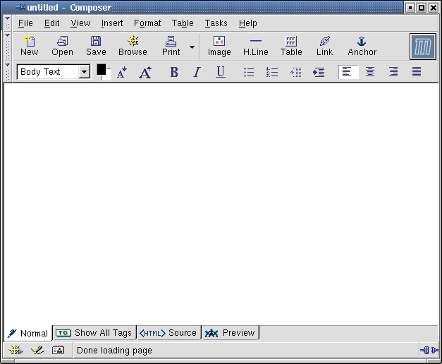Increase font size with larger A
The image size is (442, 364).
(x=145, y=72)
